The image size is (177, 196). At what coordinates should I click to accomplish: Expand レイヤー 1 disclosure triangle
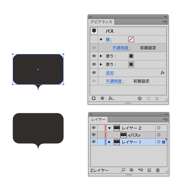[x=109, y=142]
